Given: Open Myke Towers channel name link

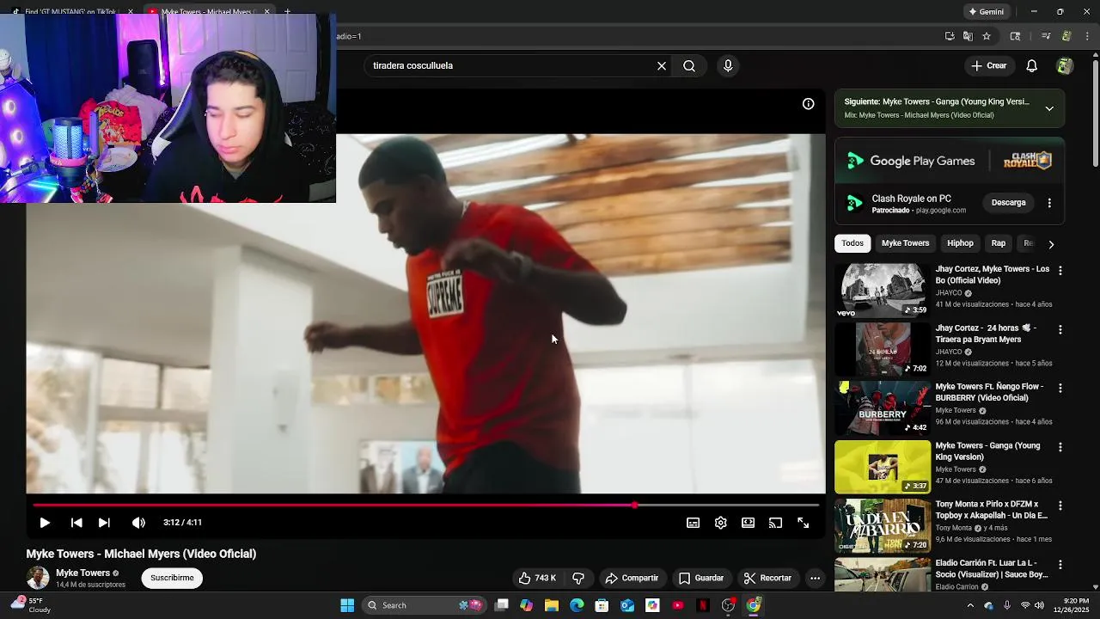Looking at the screenshot, I should point(82,573).
